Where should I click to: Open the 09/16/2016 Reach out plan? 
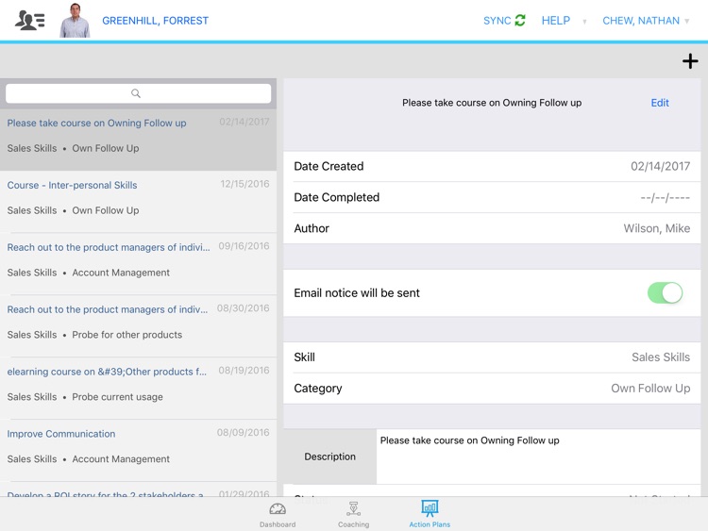click(138, 264)
